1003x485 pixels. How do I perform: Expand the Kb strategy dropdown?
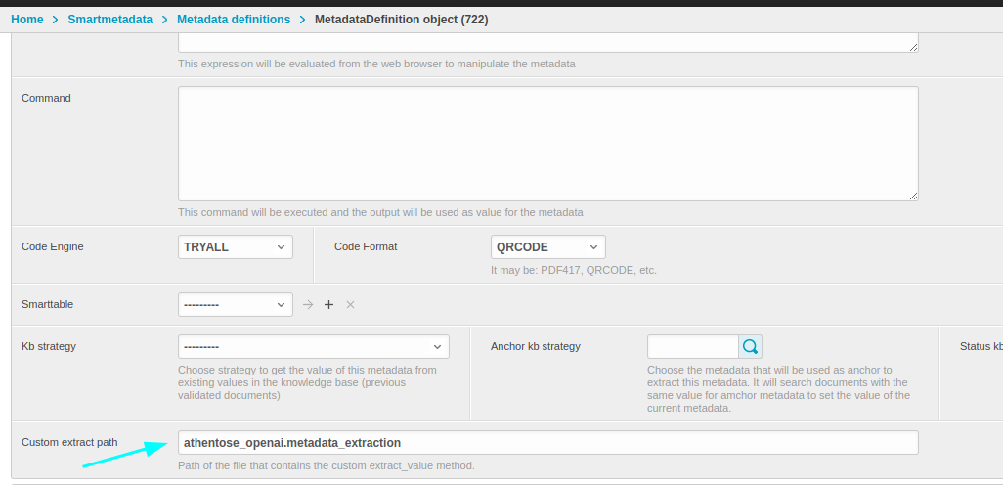point(313,347)
